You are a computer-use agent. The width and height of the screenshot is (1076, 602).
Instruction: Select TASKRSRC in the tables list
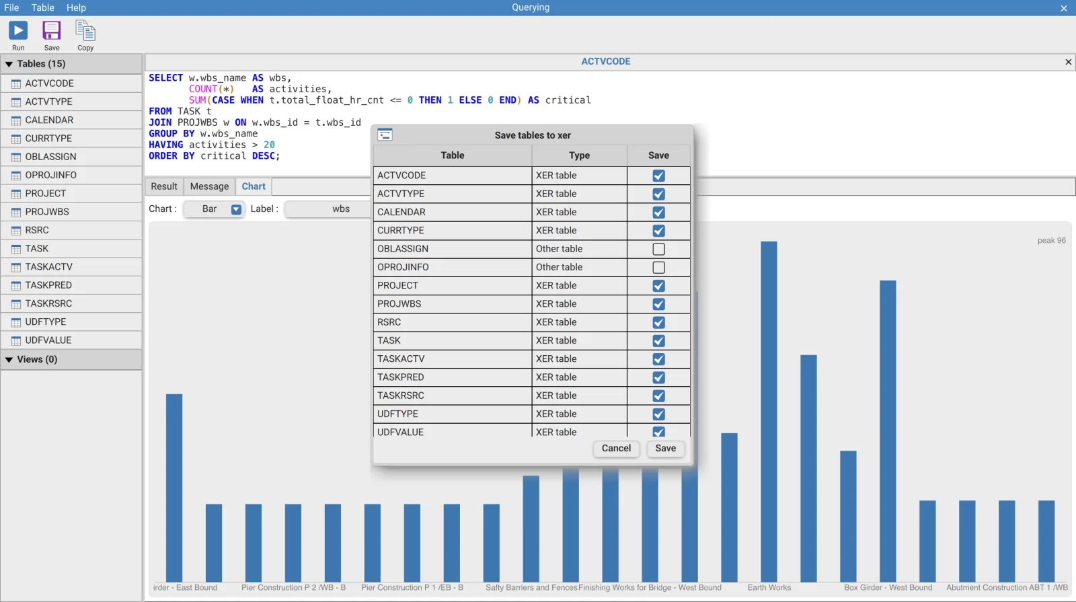[71, 304]
